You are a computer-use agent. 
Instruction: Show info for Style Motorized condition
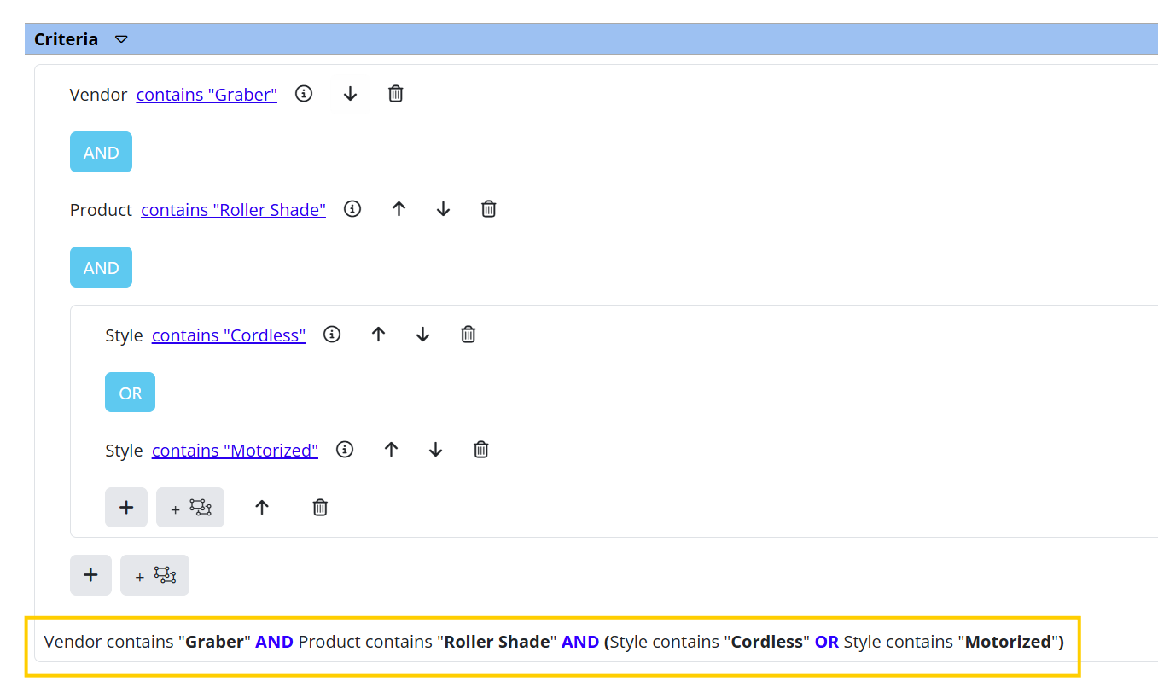point(345,450)
